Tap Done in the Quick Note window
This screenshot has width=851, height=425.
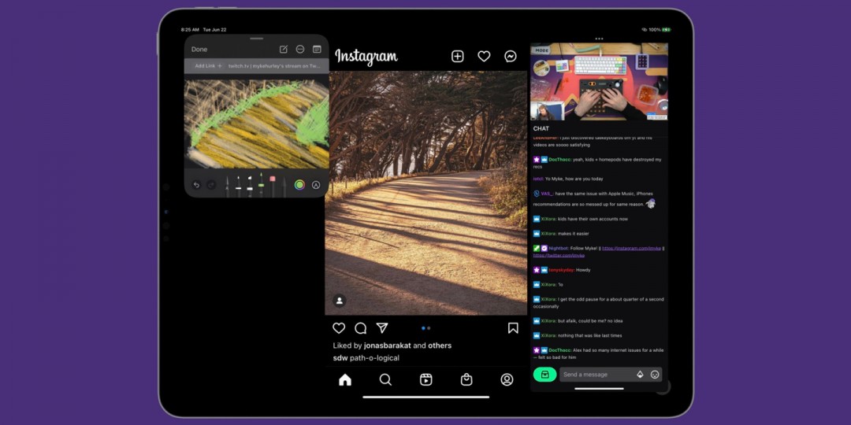click(x=199, y=50)
